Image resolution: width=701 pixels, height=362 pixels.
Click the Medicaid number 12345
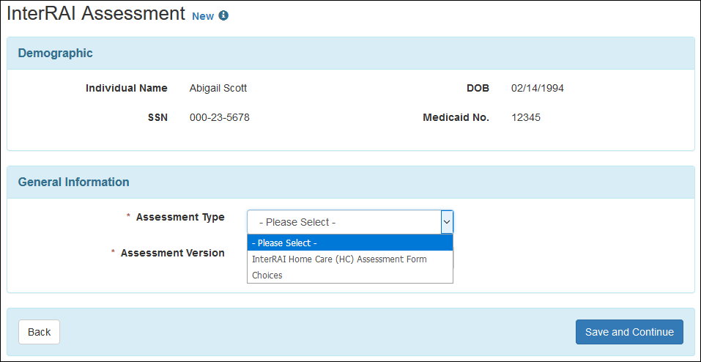pyautogui.click(x=526, y=117)
